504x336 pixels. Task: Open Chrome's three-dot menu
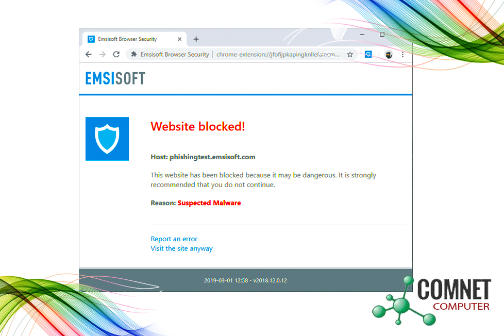click(403, 55)
